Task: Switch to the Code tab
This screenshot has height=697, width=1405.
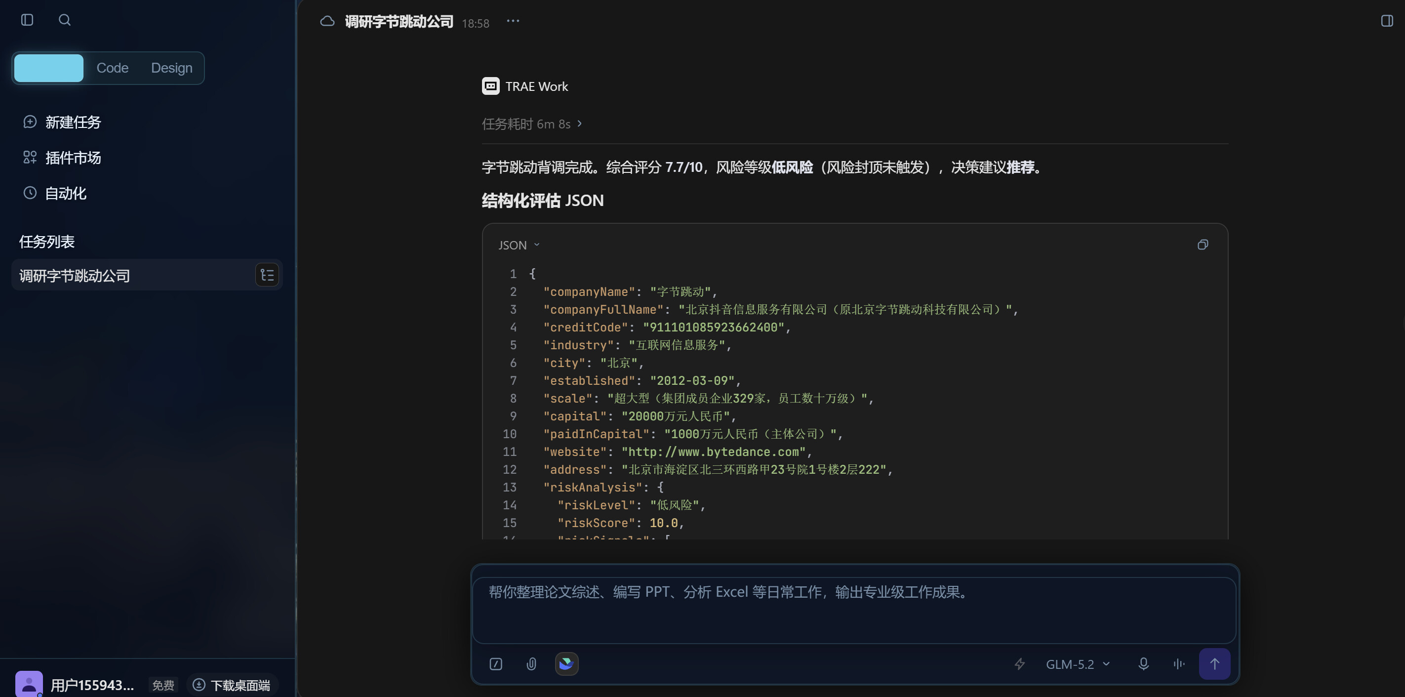Action: point(113,68)
